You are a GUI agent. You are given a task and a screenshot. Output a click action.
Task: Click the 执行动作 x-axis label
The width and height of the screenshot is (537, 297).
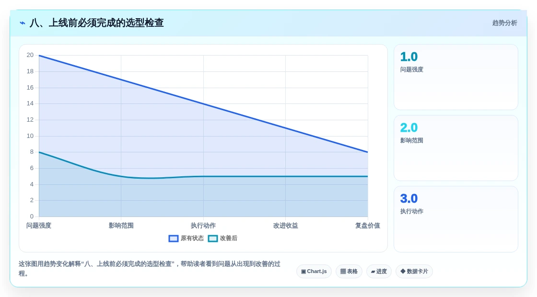click(203, 226)
